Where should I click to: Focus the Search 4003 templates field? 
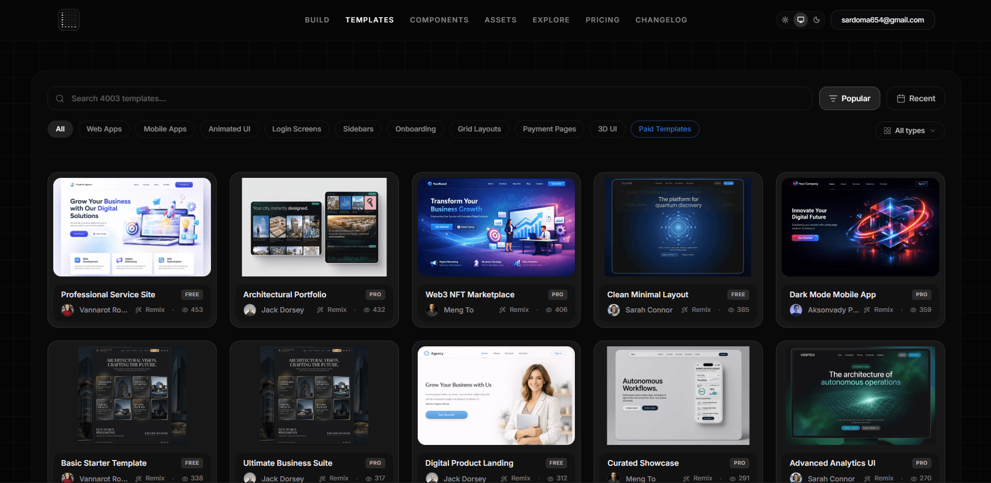[430, 99]
